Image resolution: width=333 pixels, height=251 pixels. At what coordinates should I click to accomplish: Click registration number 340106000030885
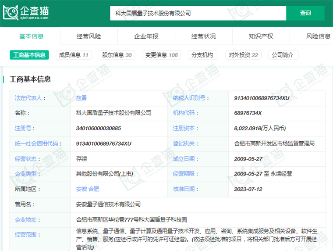pyautogui.click(x=98, y=128)
